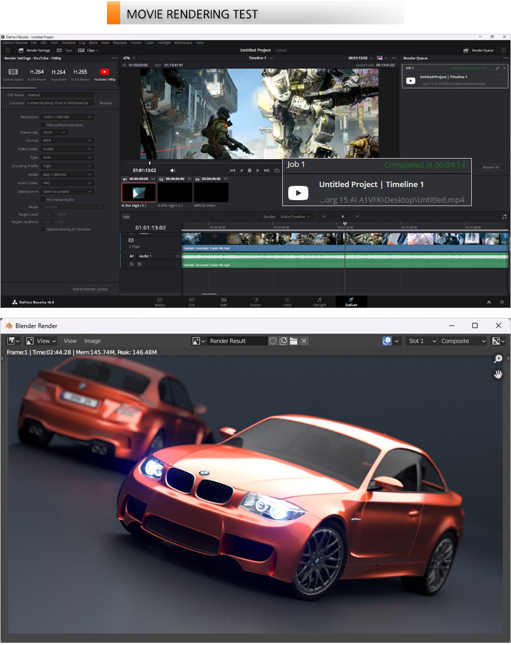Go to the Deliver page tab
Viewport: 511px width, 645px height.
click(351, 302)
